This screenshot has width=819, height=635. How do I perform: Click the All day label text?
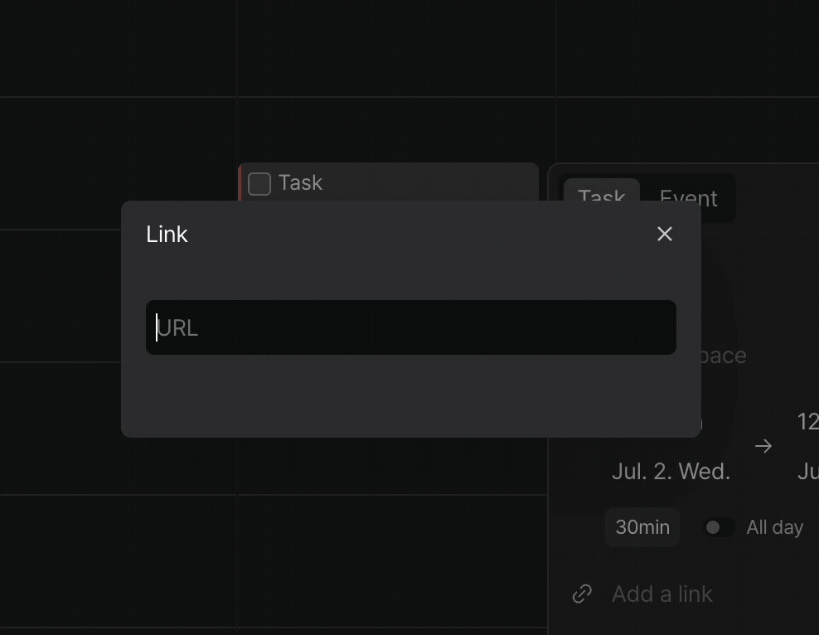tap(774, 527)
